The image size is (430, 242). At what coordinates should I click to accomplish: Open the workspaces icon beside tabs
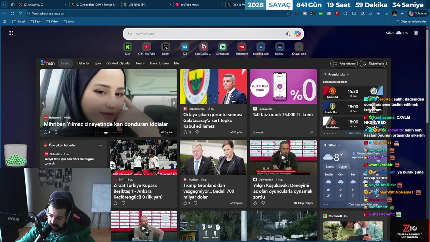click(12, 5)
